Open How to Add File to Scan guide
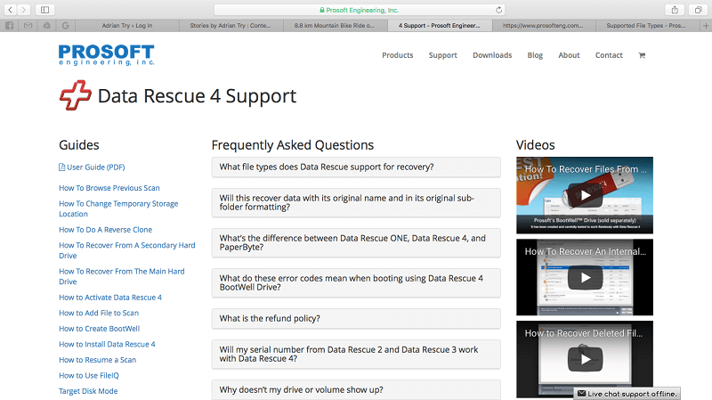The width and height of the screenshot is (712, 400). (99, 313)
